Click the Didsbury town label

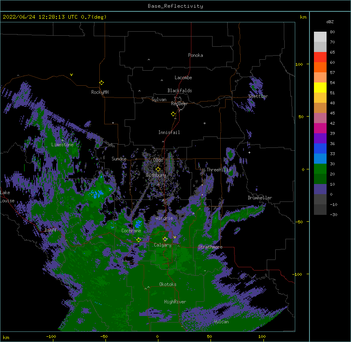156,175
